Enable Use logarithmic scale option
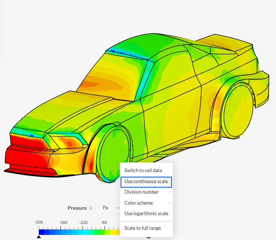 coord(146,213)
